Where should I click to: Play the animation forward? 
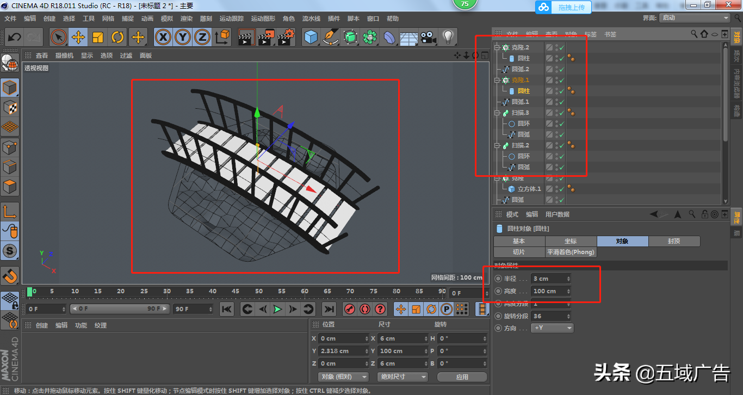(x=278, y=309)
